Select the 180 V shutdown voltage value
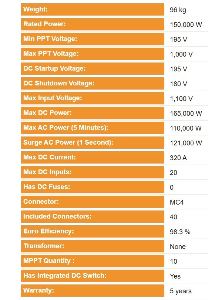222x300 pixels. pyautogui.click(x=178, y=84)
